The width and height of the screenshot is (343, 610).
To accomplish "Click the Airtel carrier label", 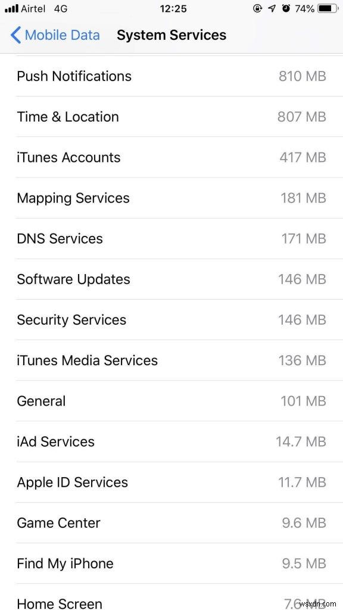I will [34, 8].
